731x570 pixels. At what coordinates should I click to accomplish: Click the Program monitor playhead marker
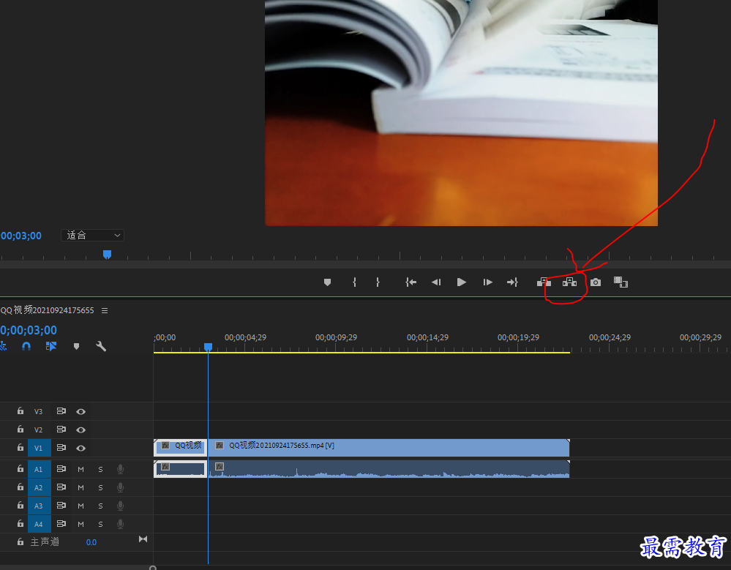108,254
